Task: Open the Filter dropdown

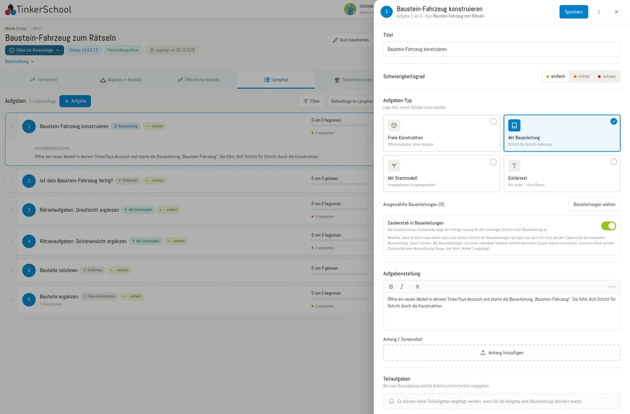Action: pyautogui.click(x=311, y=101)
